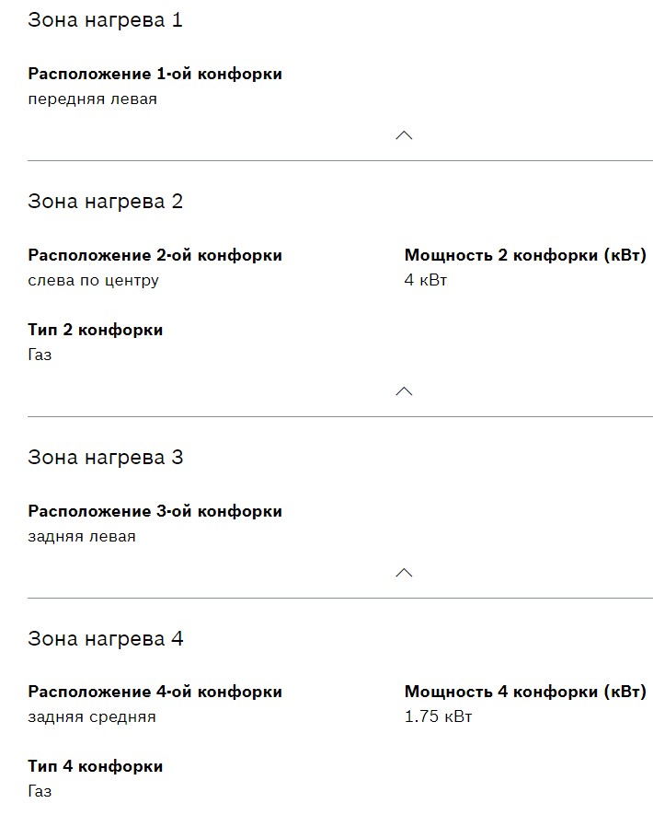Select the задняя средняя value

[x=92, y=717]
